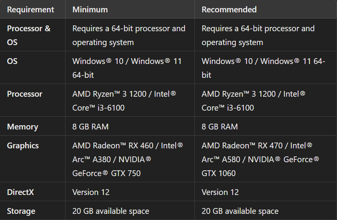
Task: Click the Recommended column header
Action: (229, 10)
